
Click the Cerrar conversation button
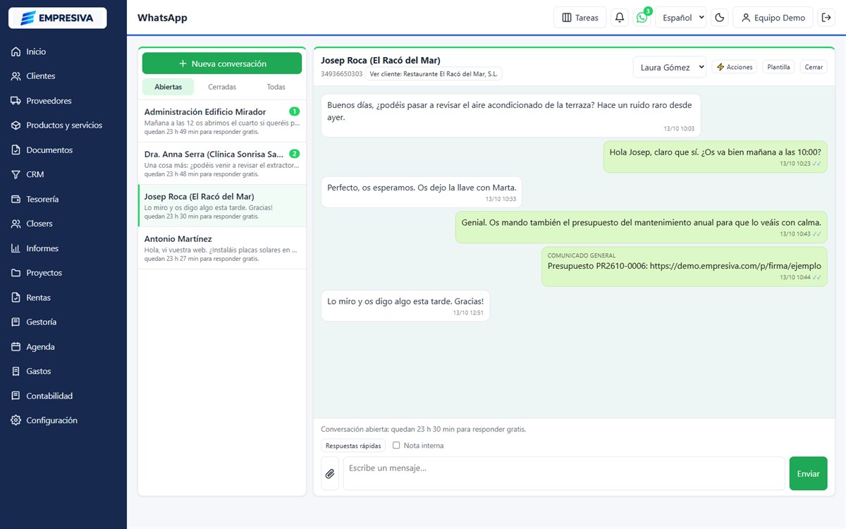tap(814, 67)
